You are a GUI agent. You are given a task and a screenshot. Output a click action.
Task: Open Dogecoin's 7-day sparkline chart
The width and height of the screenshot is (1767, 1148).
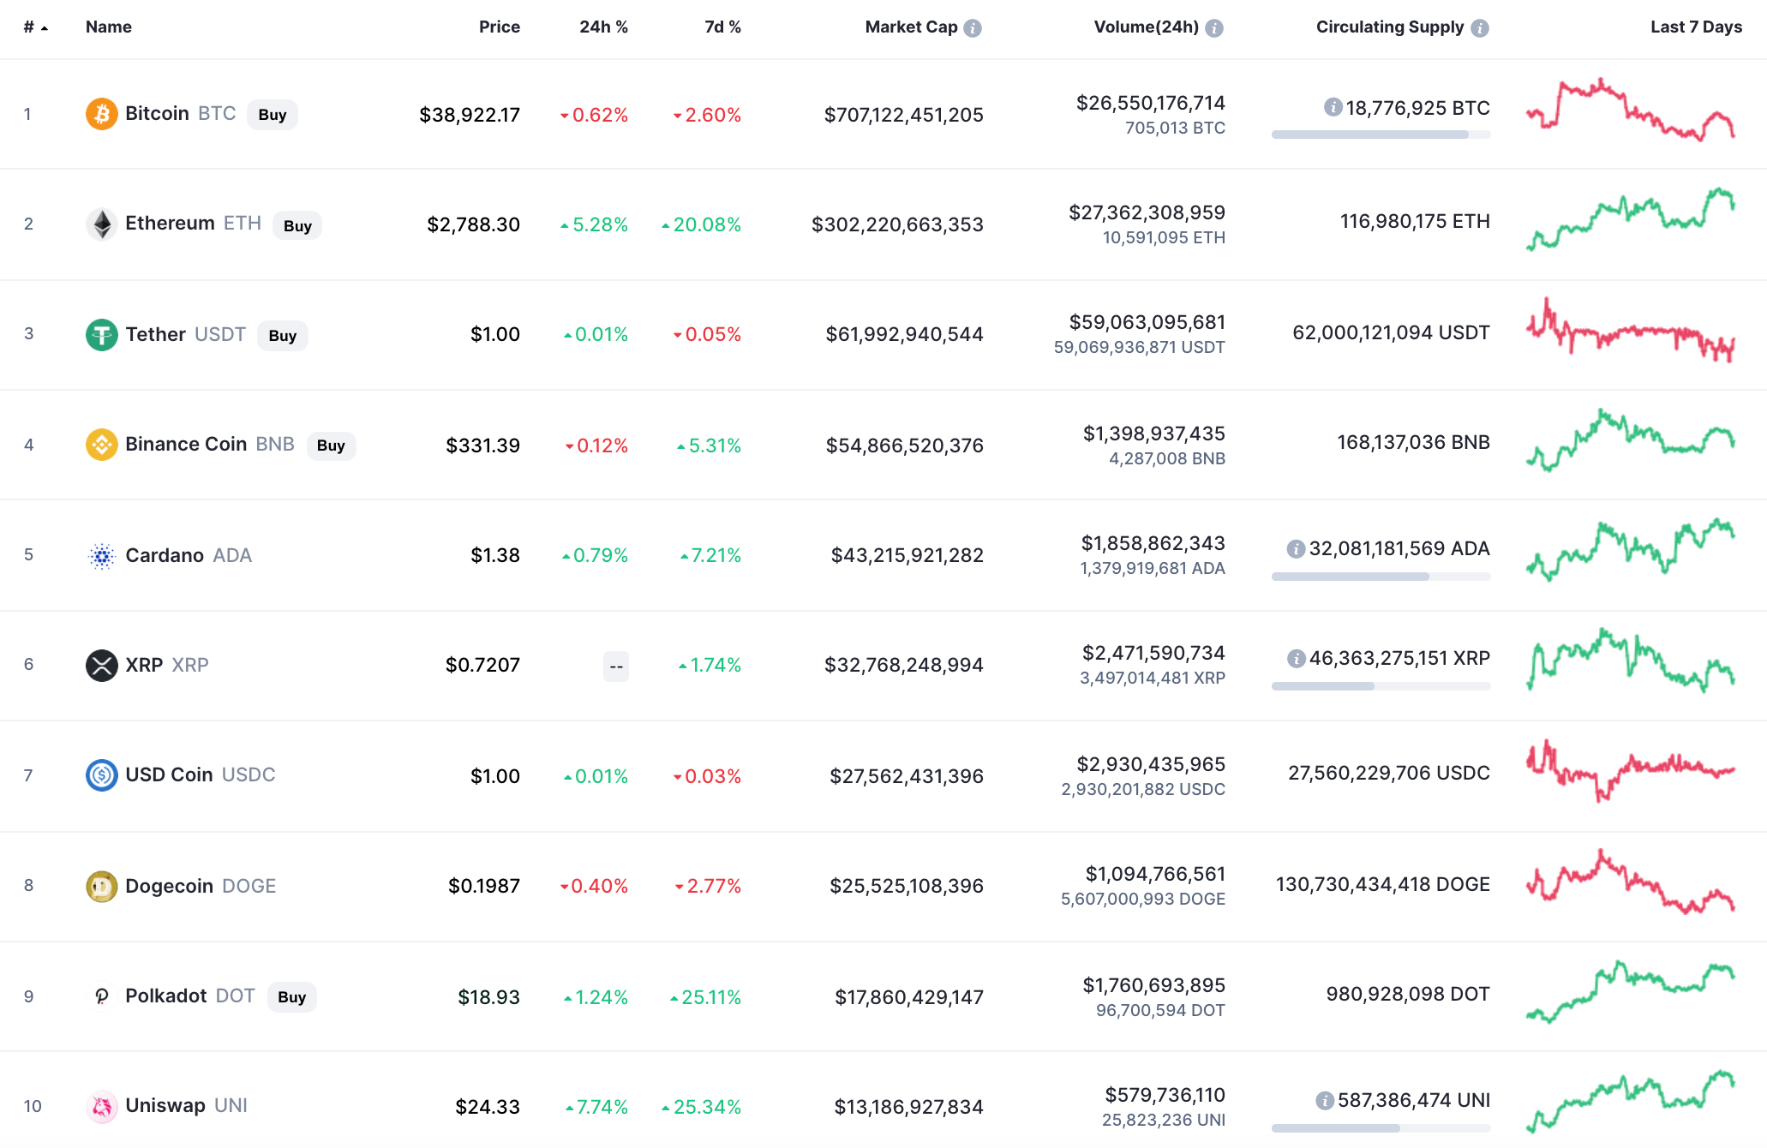click(1631, 882)
